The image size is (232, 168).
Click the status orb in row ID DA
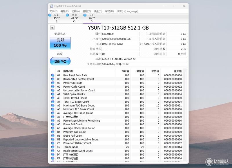coord(53,155)
